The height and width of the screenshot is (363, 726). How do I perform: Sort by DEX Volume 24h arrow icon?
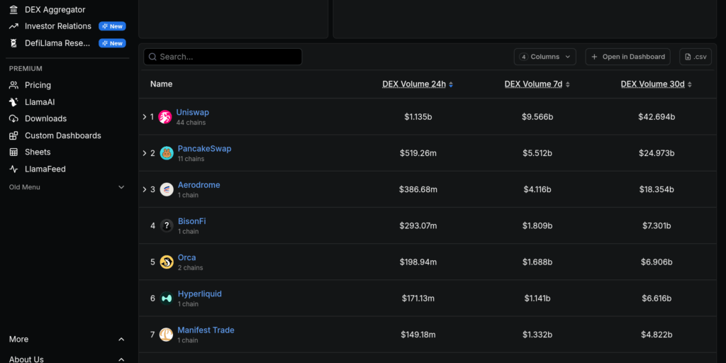click(x=451, y=84)
